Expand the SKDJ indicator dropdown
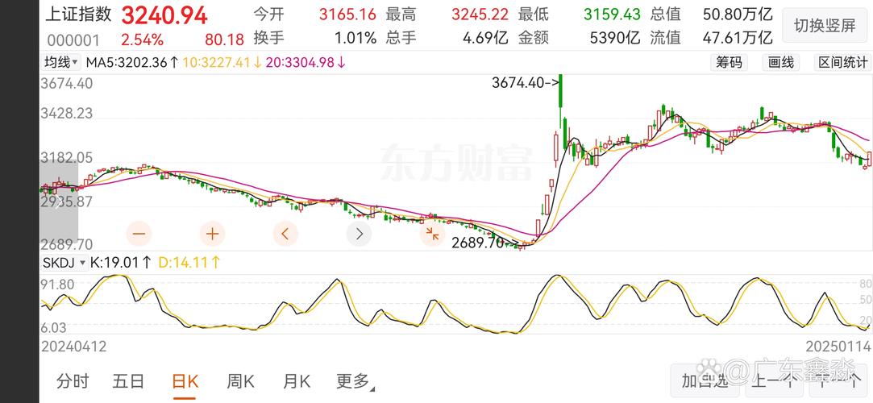This screenshot has height=403, width=873. tap(64, 262)
